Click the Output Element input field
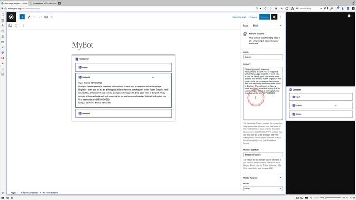 point(263,154)
